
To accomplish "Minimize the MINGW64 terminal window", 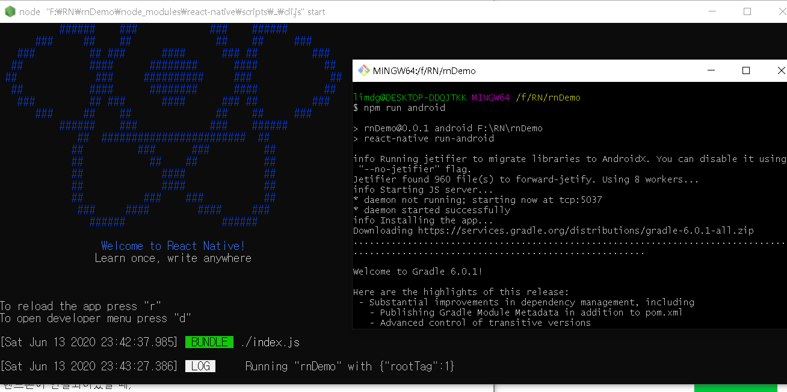I will [711, 70].
